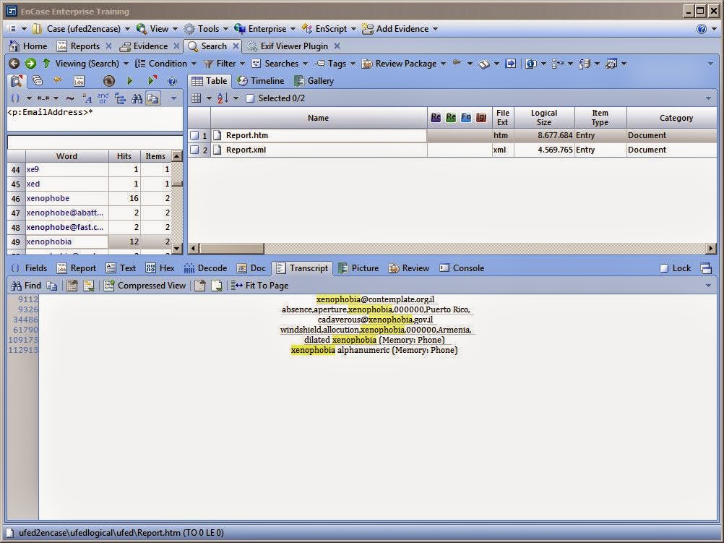Click the Compressed View button
This screenshot has height=543, width=724.
(x=145, y=286)
